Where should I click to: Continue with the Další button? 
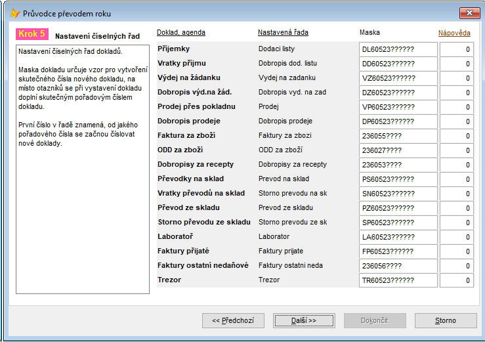pos(304,320)
